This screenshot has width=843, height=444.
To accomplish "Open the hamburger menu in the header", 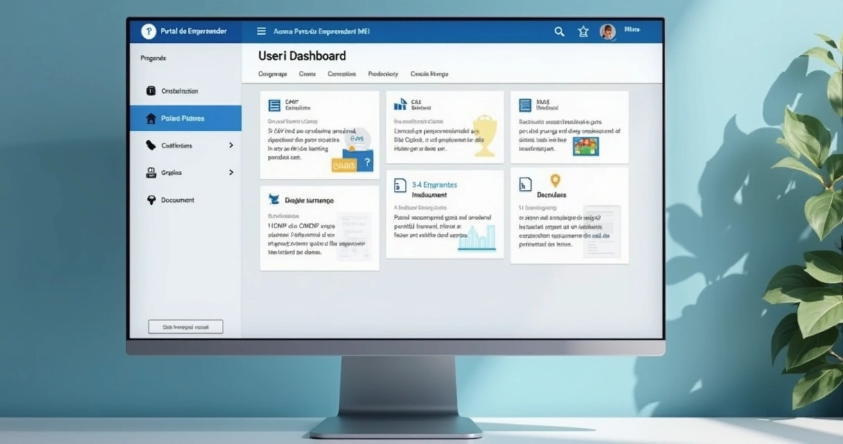I will tap(261, 31).
